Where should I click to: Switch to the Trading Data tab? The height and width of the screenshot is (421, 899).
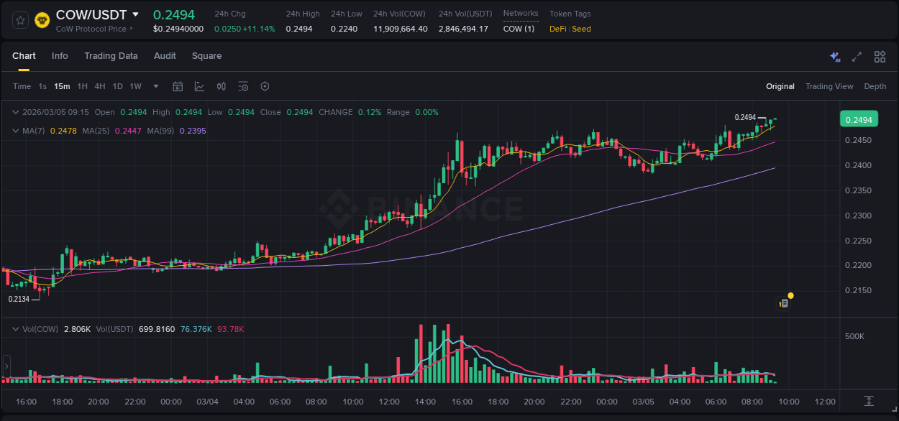(x=111, y=56)
